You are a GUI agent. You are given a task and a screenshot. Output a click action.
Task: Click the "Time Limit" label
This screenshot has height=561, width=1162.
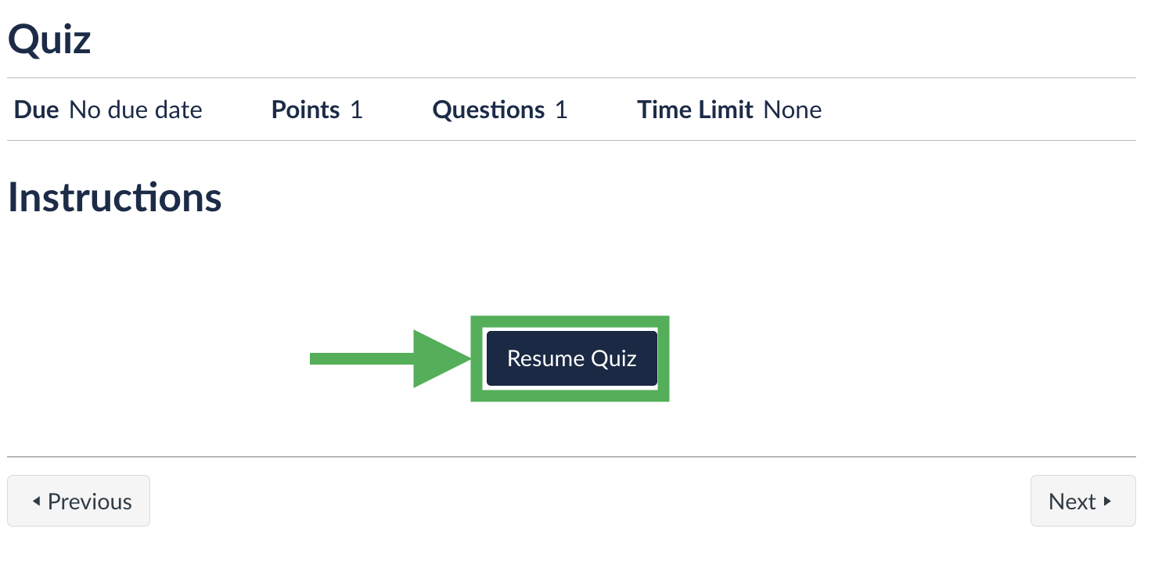(x=694, y=110)
